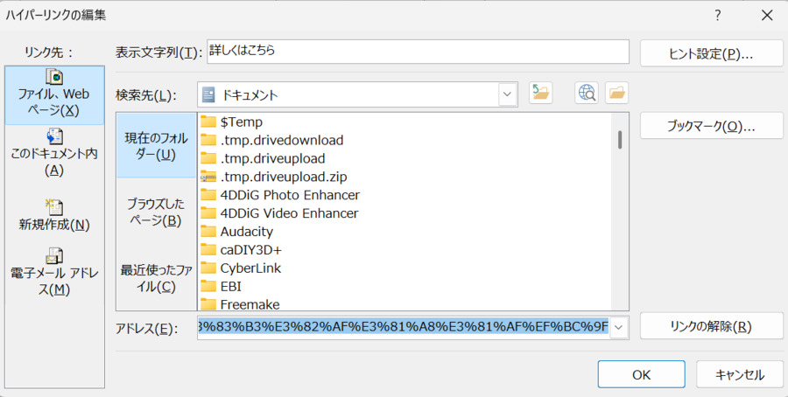
Task: Select the 4DDiG Video Enhancer folder
Action: pyautogui.click(x=279, y=213)
